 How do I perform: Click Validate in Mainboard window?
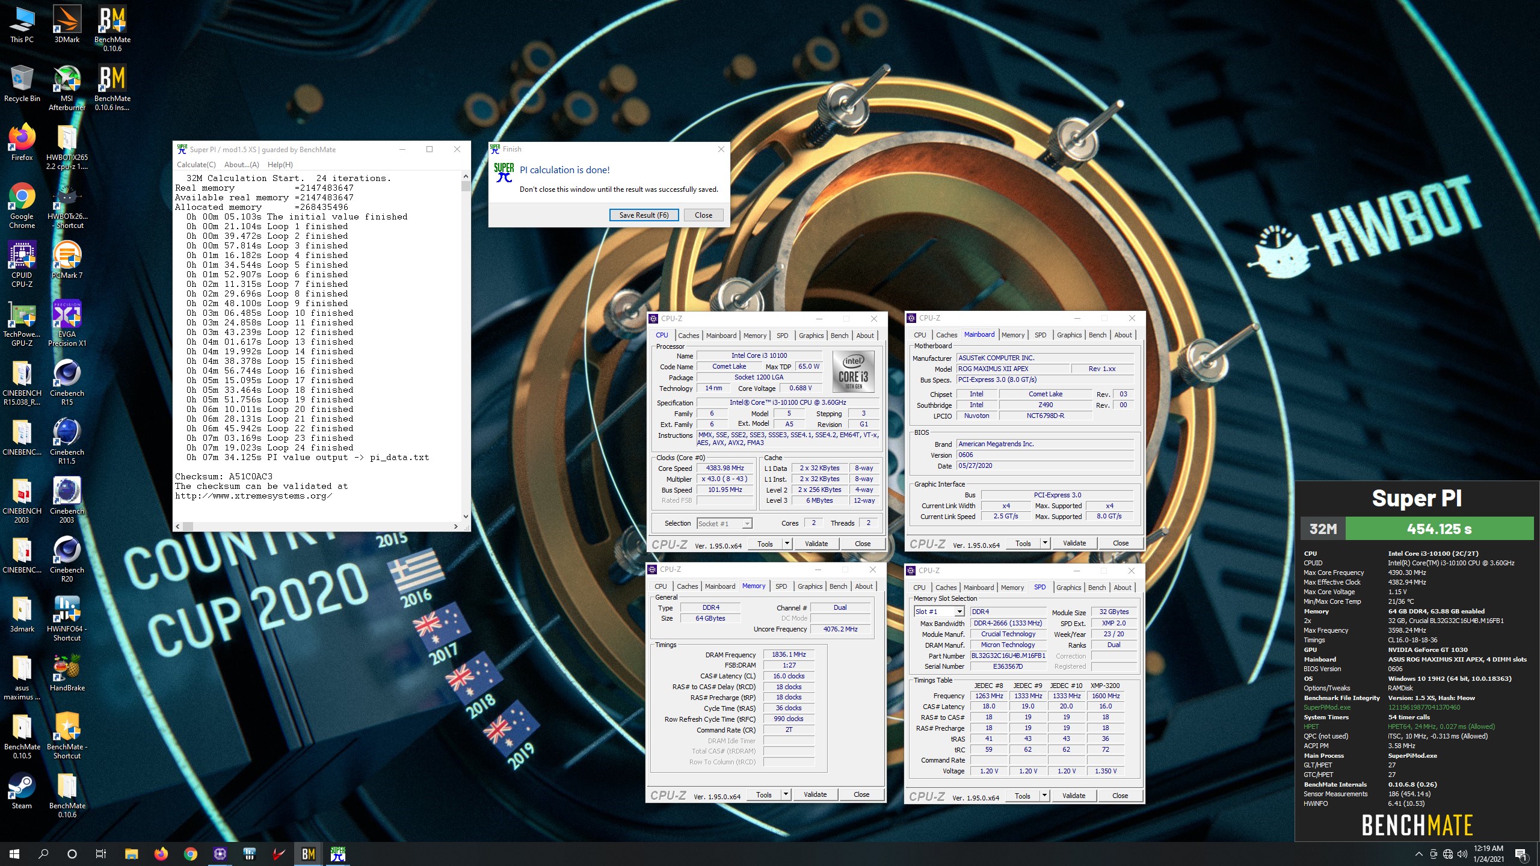pyautogui.click(x=1074, y=543)
